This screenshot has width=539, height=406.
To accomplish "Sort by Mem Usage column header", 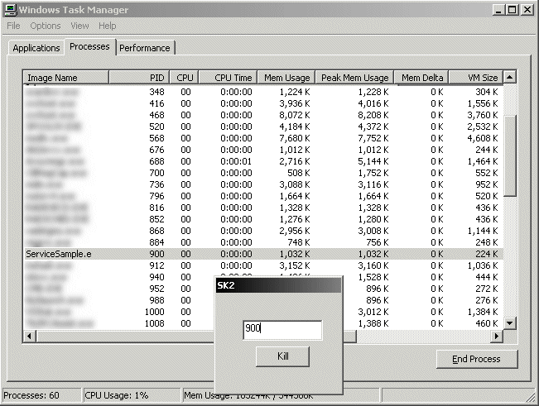I will [285, 78].
